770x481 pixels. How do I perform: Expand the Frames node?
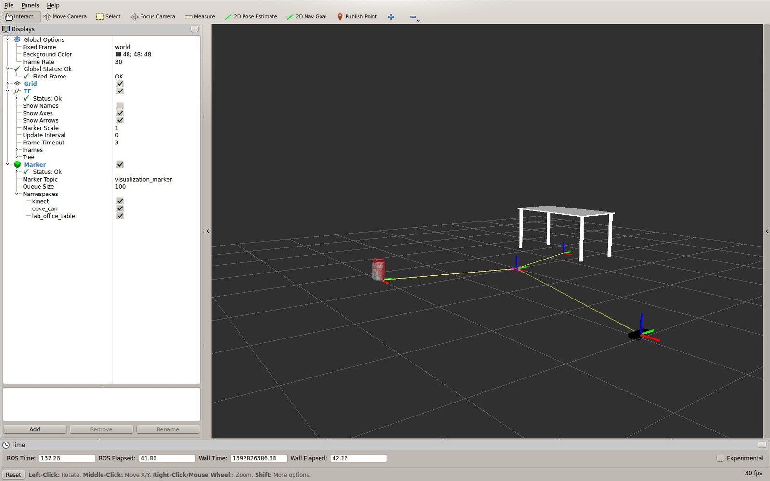click(17, 150)
